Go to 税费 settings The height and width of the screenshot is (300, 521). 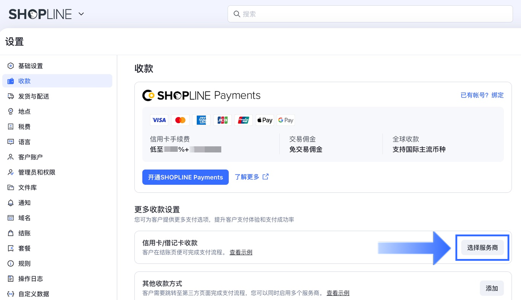click(57, 127)
